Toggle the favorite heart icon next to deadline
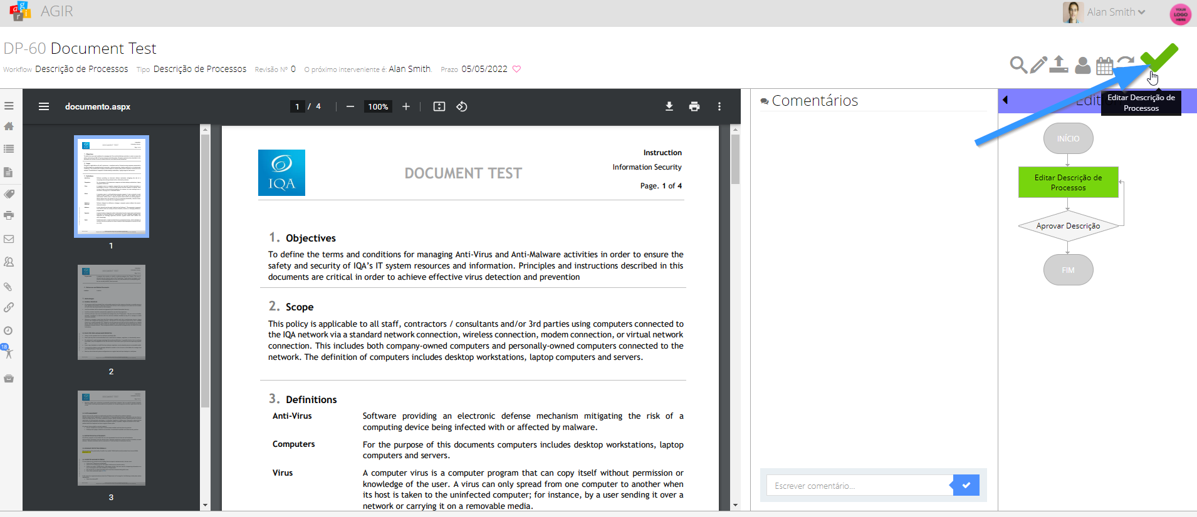The width and height of the screenshot is (1197, 517). [x=517, y=69]
